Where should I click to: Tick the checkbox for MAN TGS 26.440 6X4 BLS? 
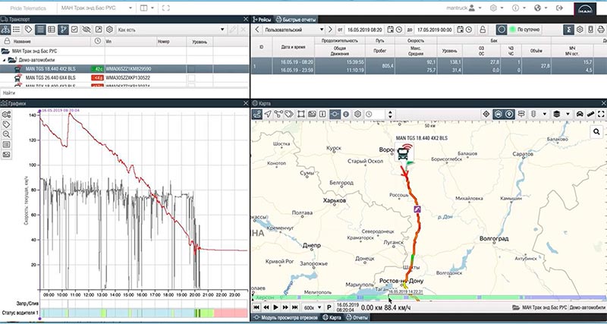[x=193, y=77]
